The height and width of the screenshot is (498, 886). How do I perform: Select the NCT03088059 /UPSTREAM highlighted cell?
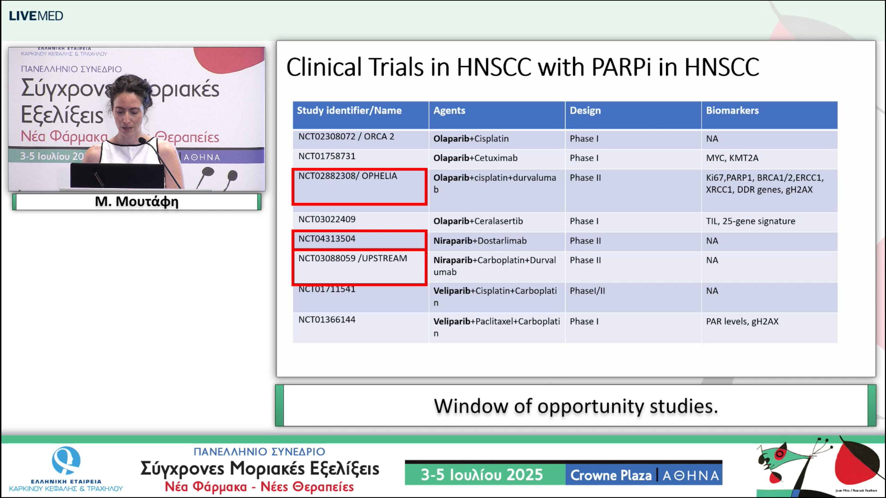[x=359, y=267]
